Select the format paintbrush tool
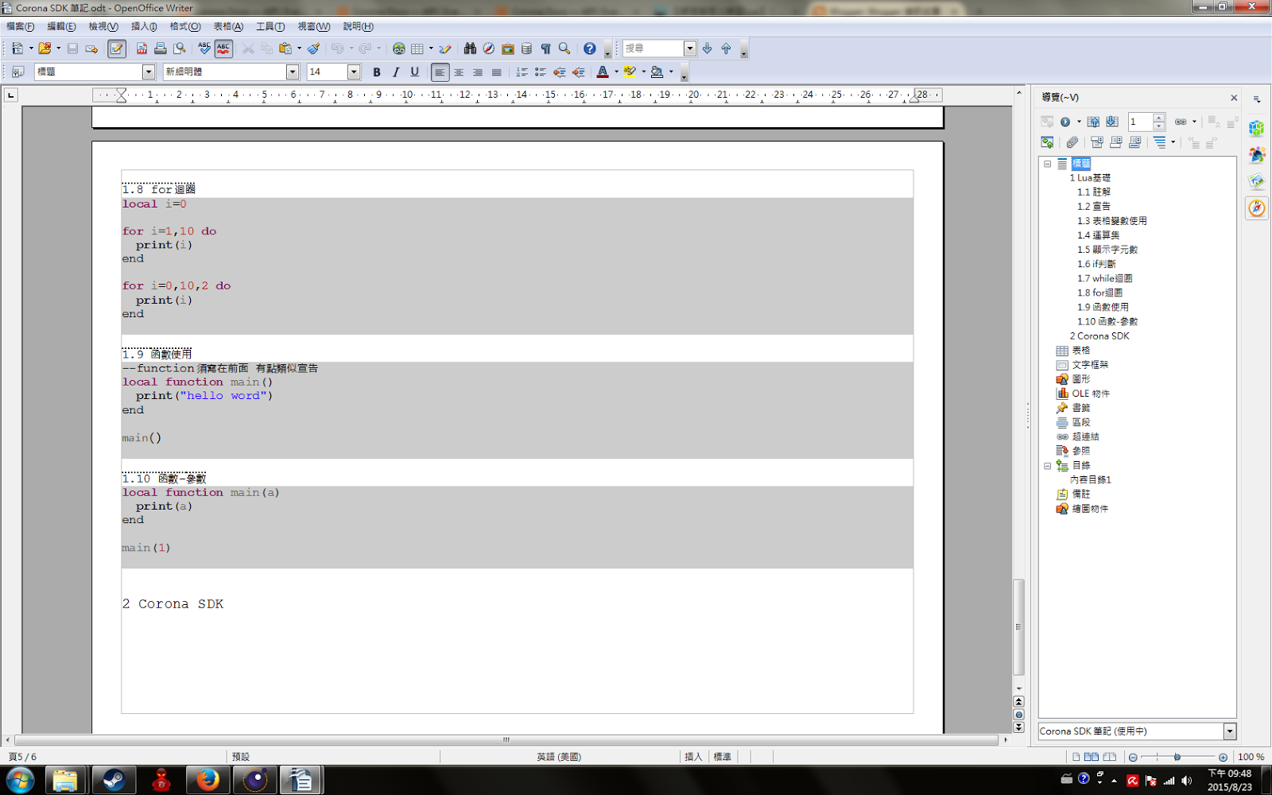Viewport: 1272px width, 795px height. (314, 48)
